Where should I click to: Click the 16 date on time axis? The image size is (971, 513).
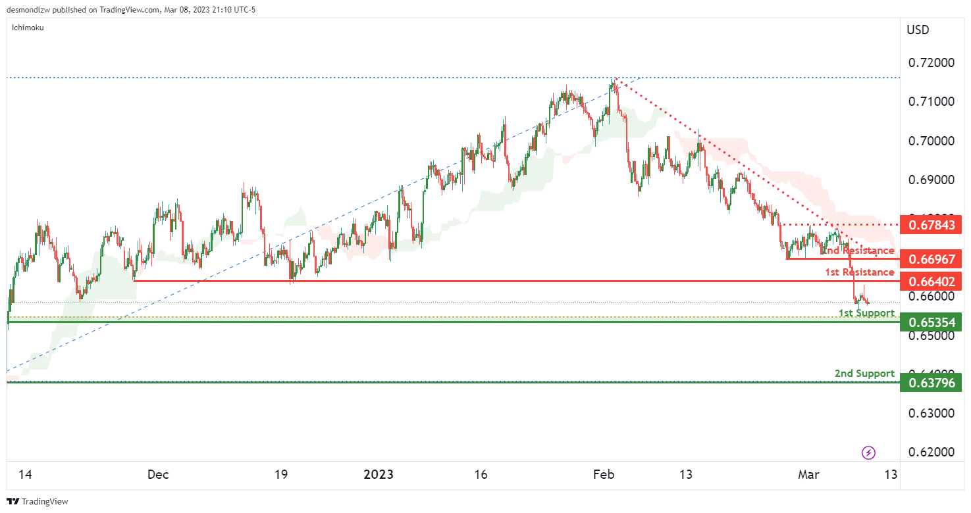coord(481,475)
